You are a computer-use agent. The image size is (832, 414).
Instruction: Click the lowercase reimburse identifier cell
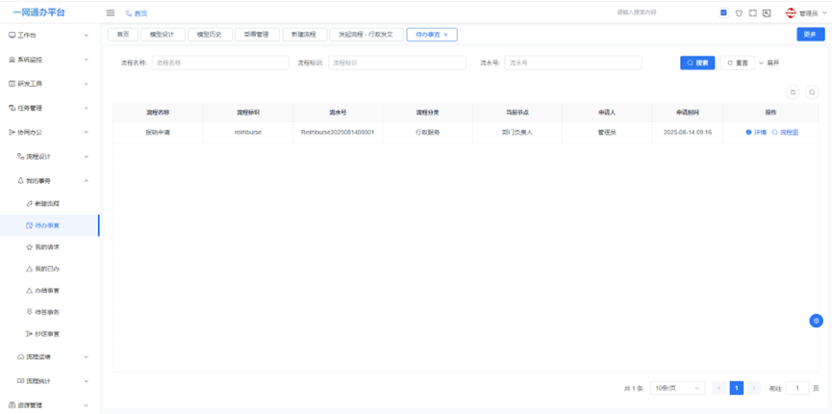pos(248,132)
